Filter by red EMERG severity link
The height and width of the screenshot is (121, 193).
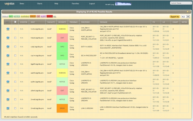click(50, 16)
